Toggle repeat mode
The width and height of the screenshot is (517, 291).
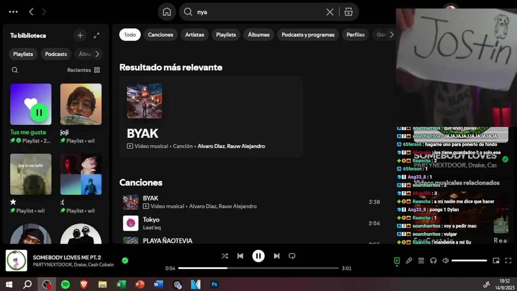click(292, 256)
